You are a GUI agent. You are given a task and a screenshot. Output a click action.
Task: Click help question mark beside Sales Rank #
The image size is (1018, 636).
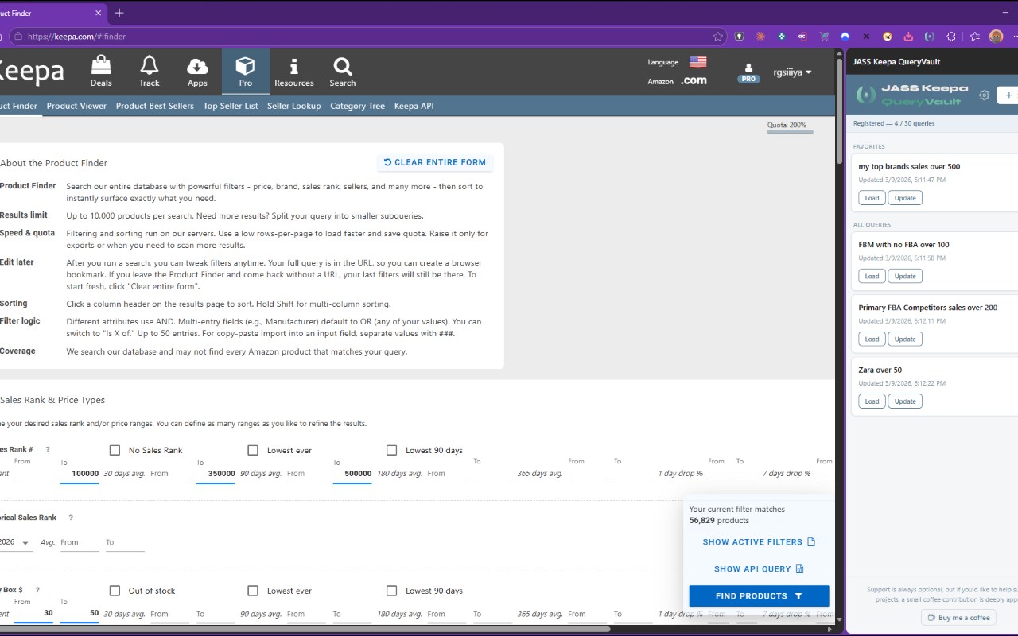click(48, 450)
